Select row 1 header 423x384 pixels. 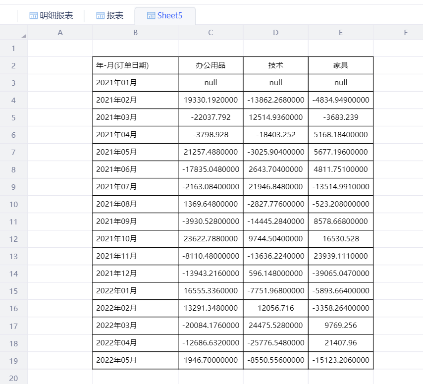click(x=13, y=49)
